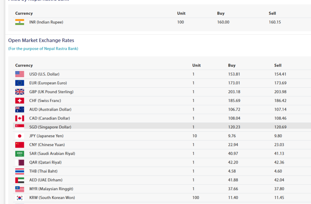Select the GBP (UK Pound Sterling) label
The width and height of the screenshot is (311, 204).
point(51,92)
